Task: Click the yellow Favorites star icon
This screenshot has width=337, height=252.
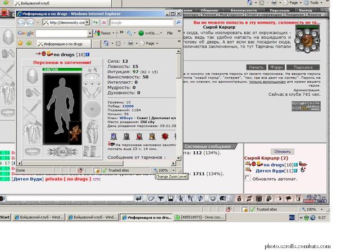Action: 20,43
